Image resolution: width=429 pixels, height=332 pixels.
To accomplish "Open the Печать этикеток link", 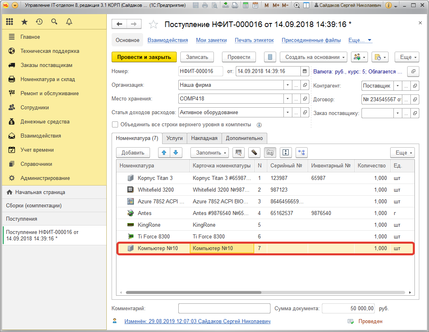I will 254,40.
